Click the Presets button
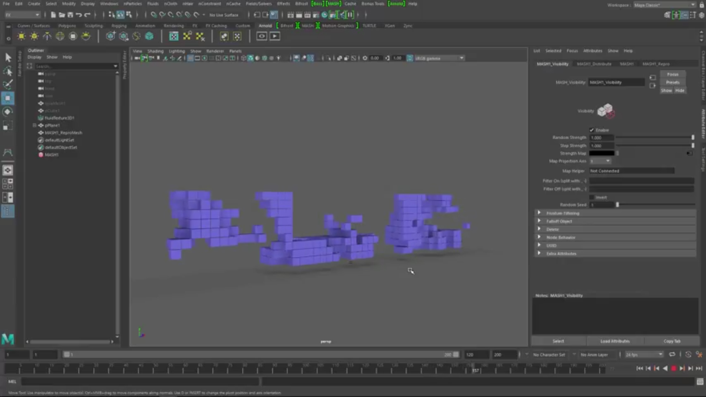The height and width of the screenshot is (397, 706). [x=673, y=82]
